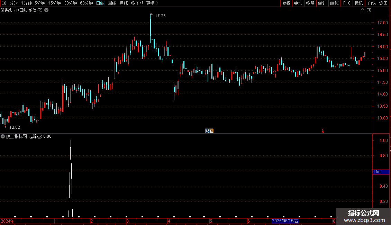Open F10 company information

347,3
